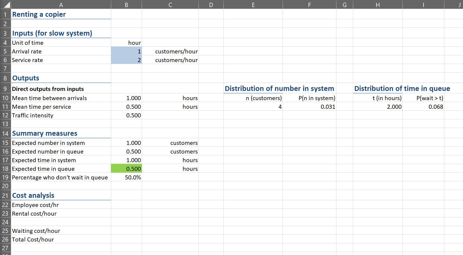Select 'Expected time in system' label
This screenshot has width=463, height=255.
coord(61,160)
